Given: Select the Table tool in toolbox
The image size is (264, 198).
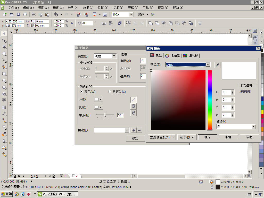Looking at the screenshot, I should [4, 107].
